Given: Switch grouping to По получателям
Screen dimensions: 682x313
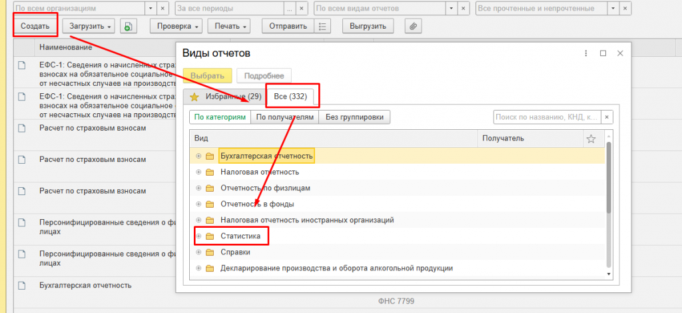Looking at the screenshot, I should (x=285, y=117).
